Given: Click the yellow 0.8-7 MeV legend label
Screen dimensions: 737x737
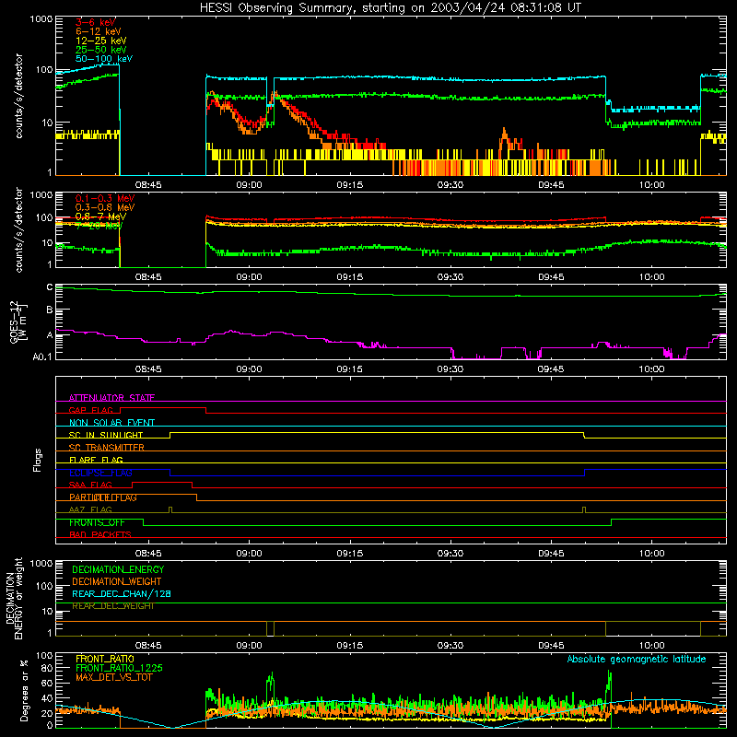Looking at the screenshot, I should (100, 216).
